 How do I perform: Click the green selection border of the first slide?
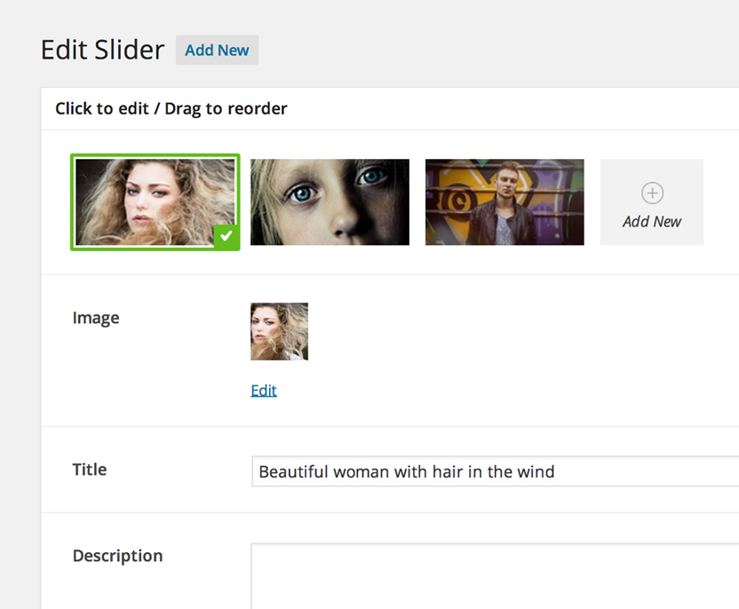click(155, 154)
